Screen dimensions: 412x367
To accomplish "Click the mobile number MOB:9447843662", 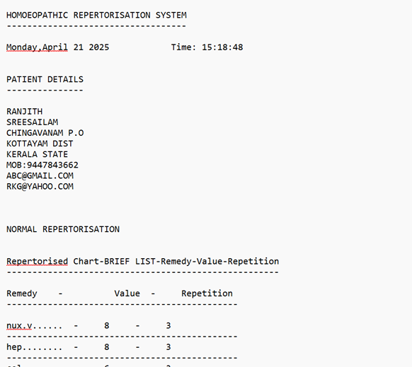I will tap(42, 165).
